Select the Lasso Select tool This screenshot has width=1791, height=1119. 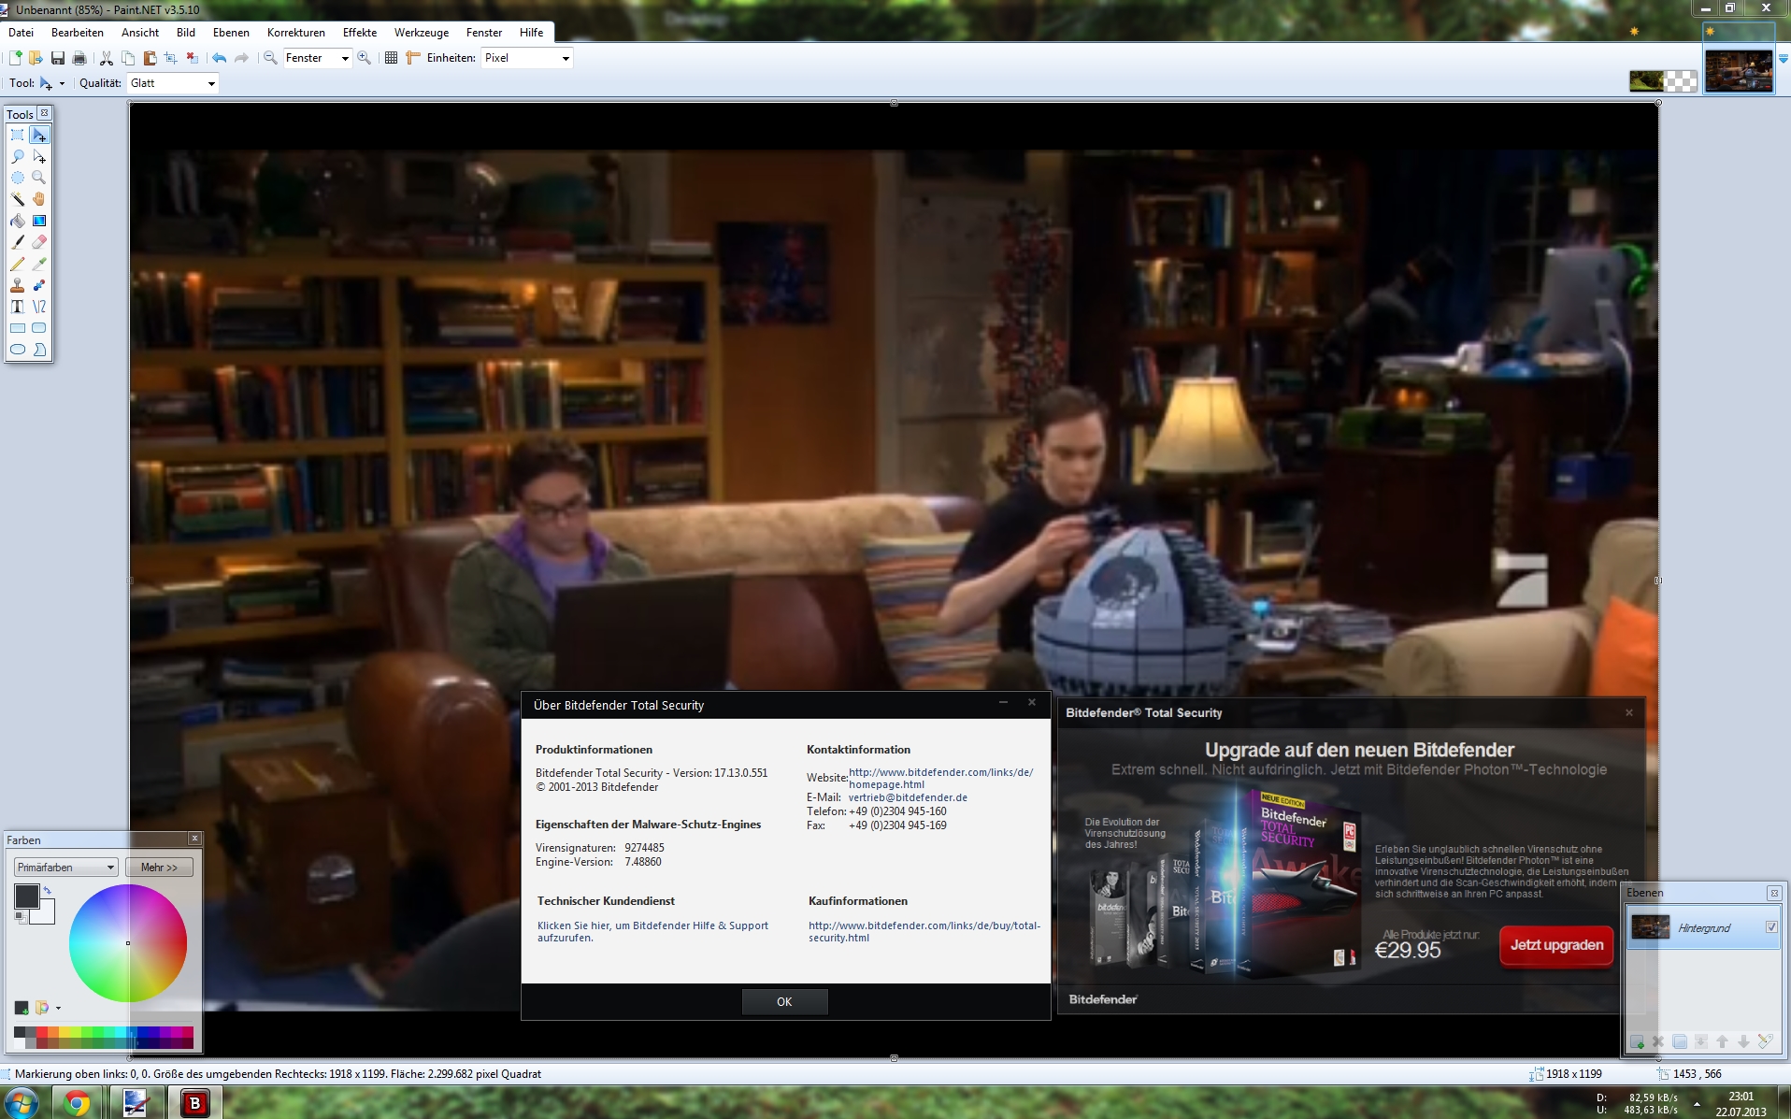pos(17,157)
